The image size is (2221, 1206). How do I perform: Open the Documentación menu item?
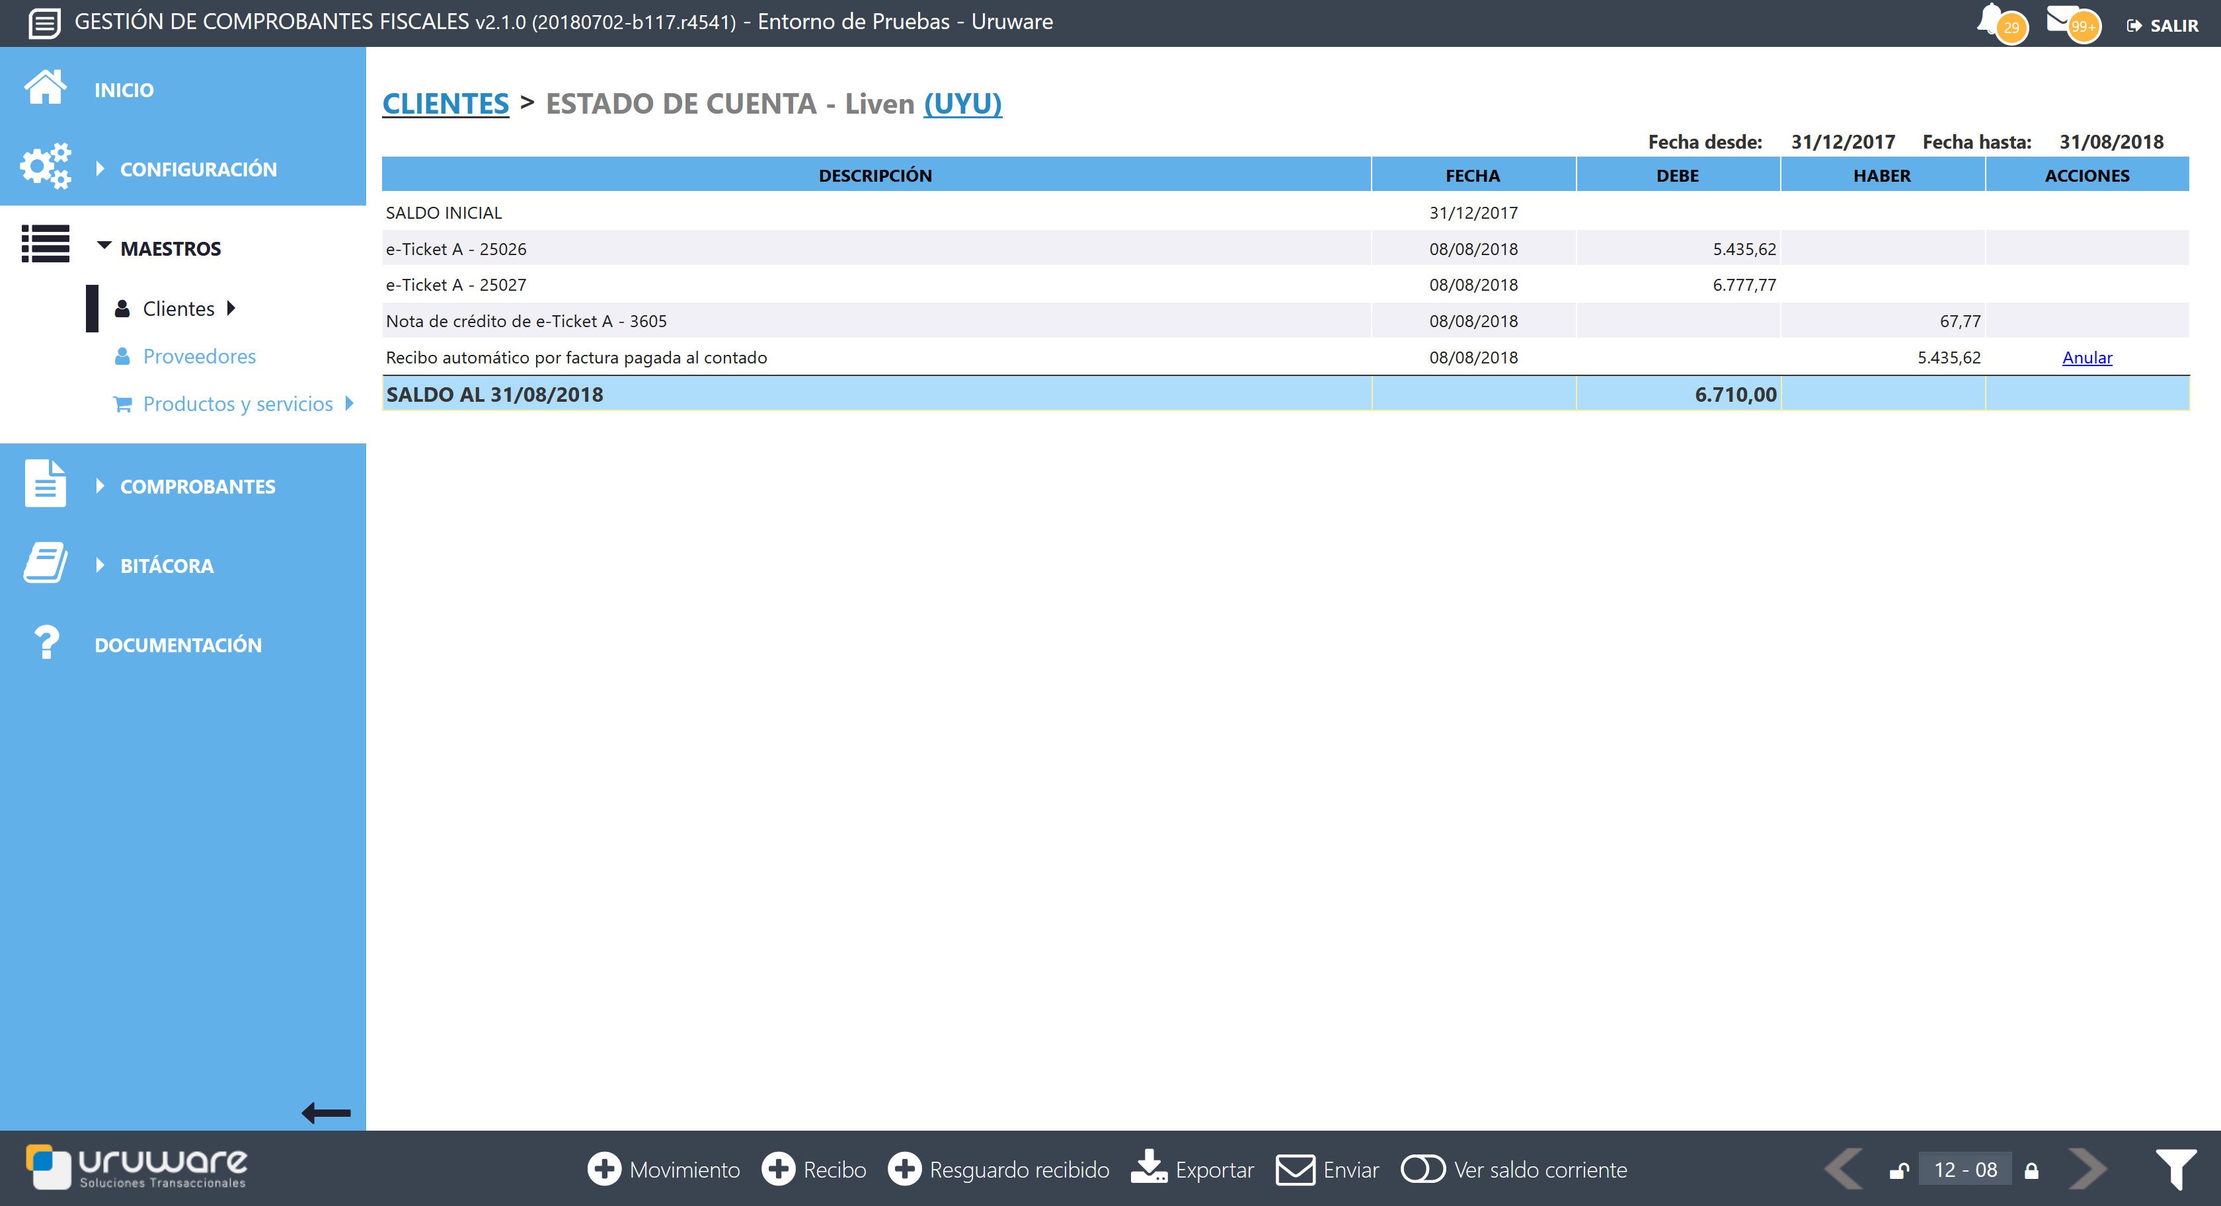[x=178, y=645]
